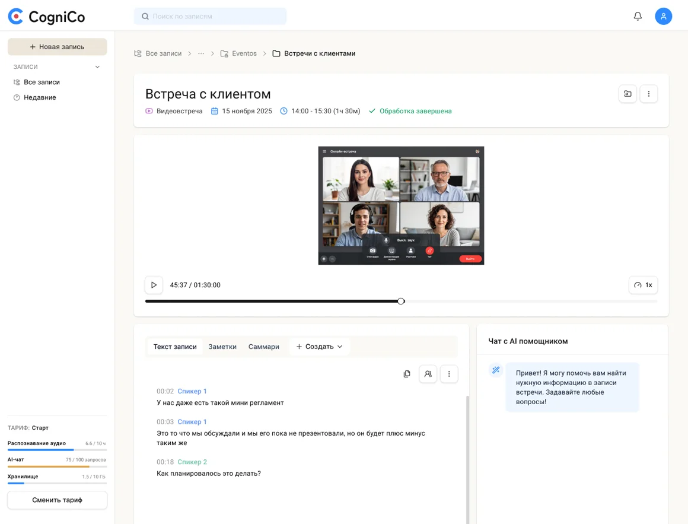Play the meeting recording
Viewport: 688px width, 524px height.
pyautogui.click(x=154, y=285)
